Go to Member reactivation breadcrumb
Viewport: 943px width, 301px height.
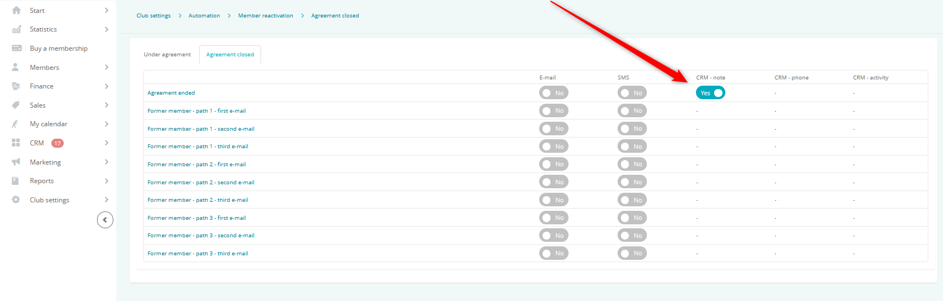(x=266, y=16)
